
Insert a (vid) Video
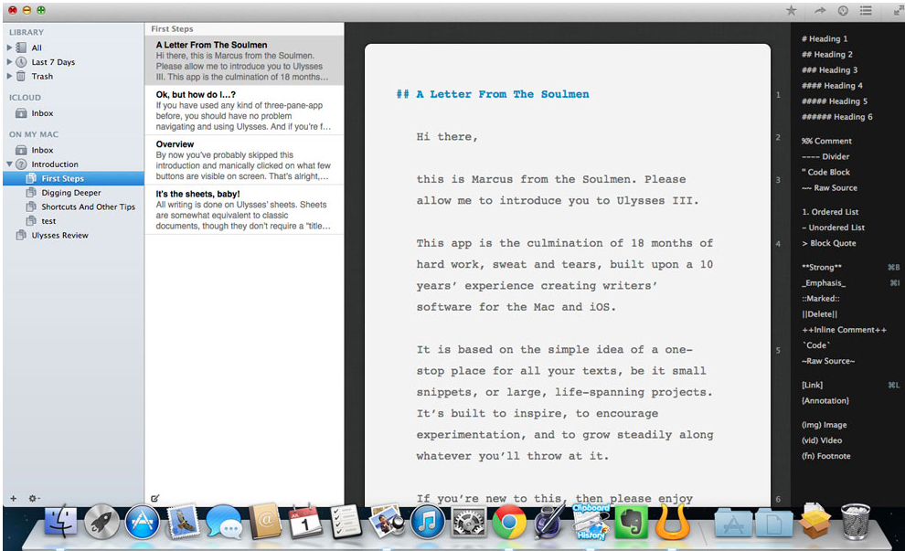point(821,440)
